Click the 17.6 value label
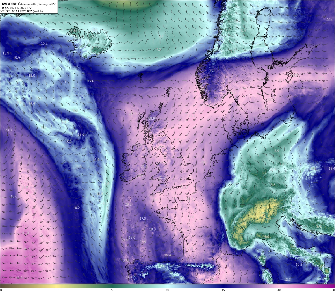 click(91, 81)
